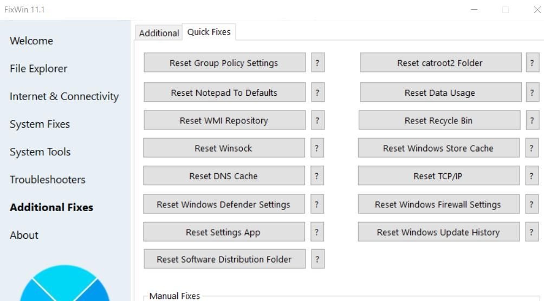
Task: Go to File Explorer fixes
Action: pyautogui.click(x=38, y=69)
